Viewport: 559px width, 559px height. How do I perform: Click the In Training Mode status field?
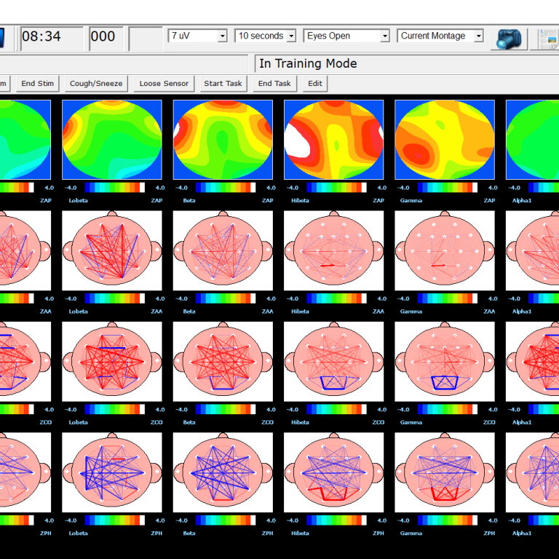click(x=407, y=63)
